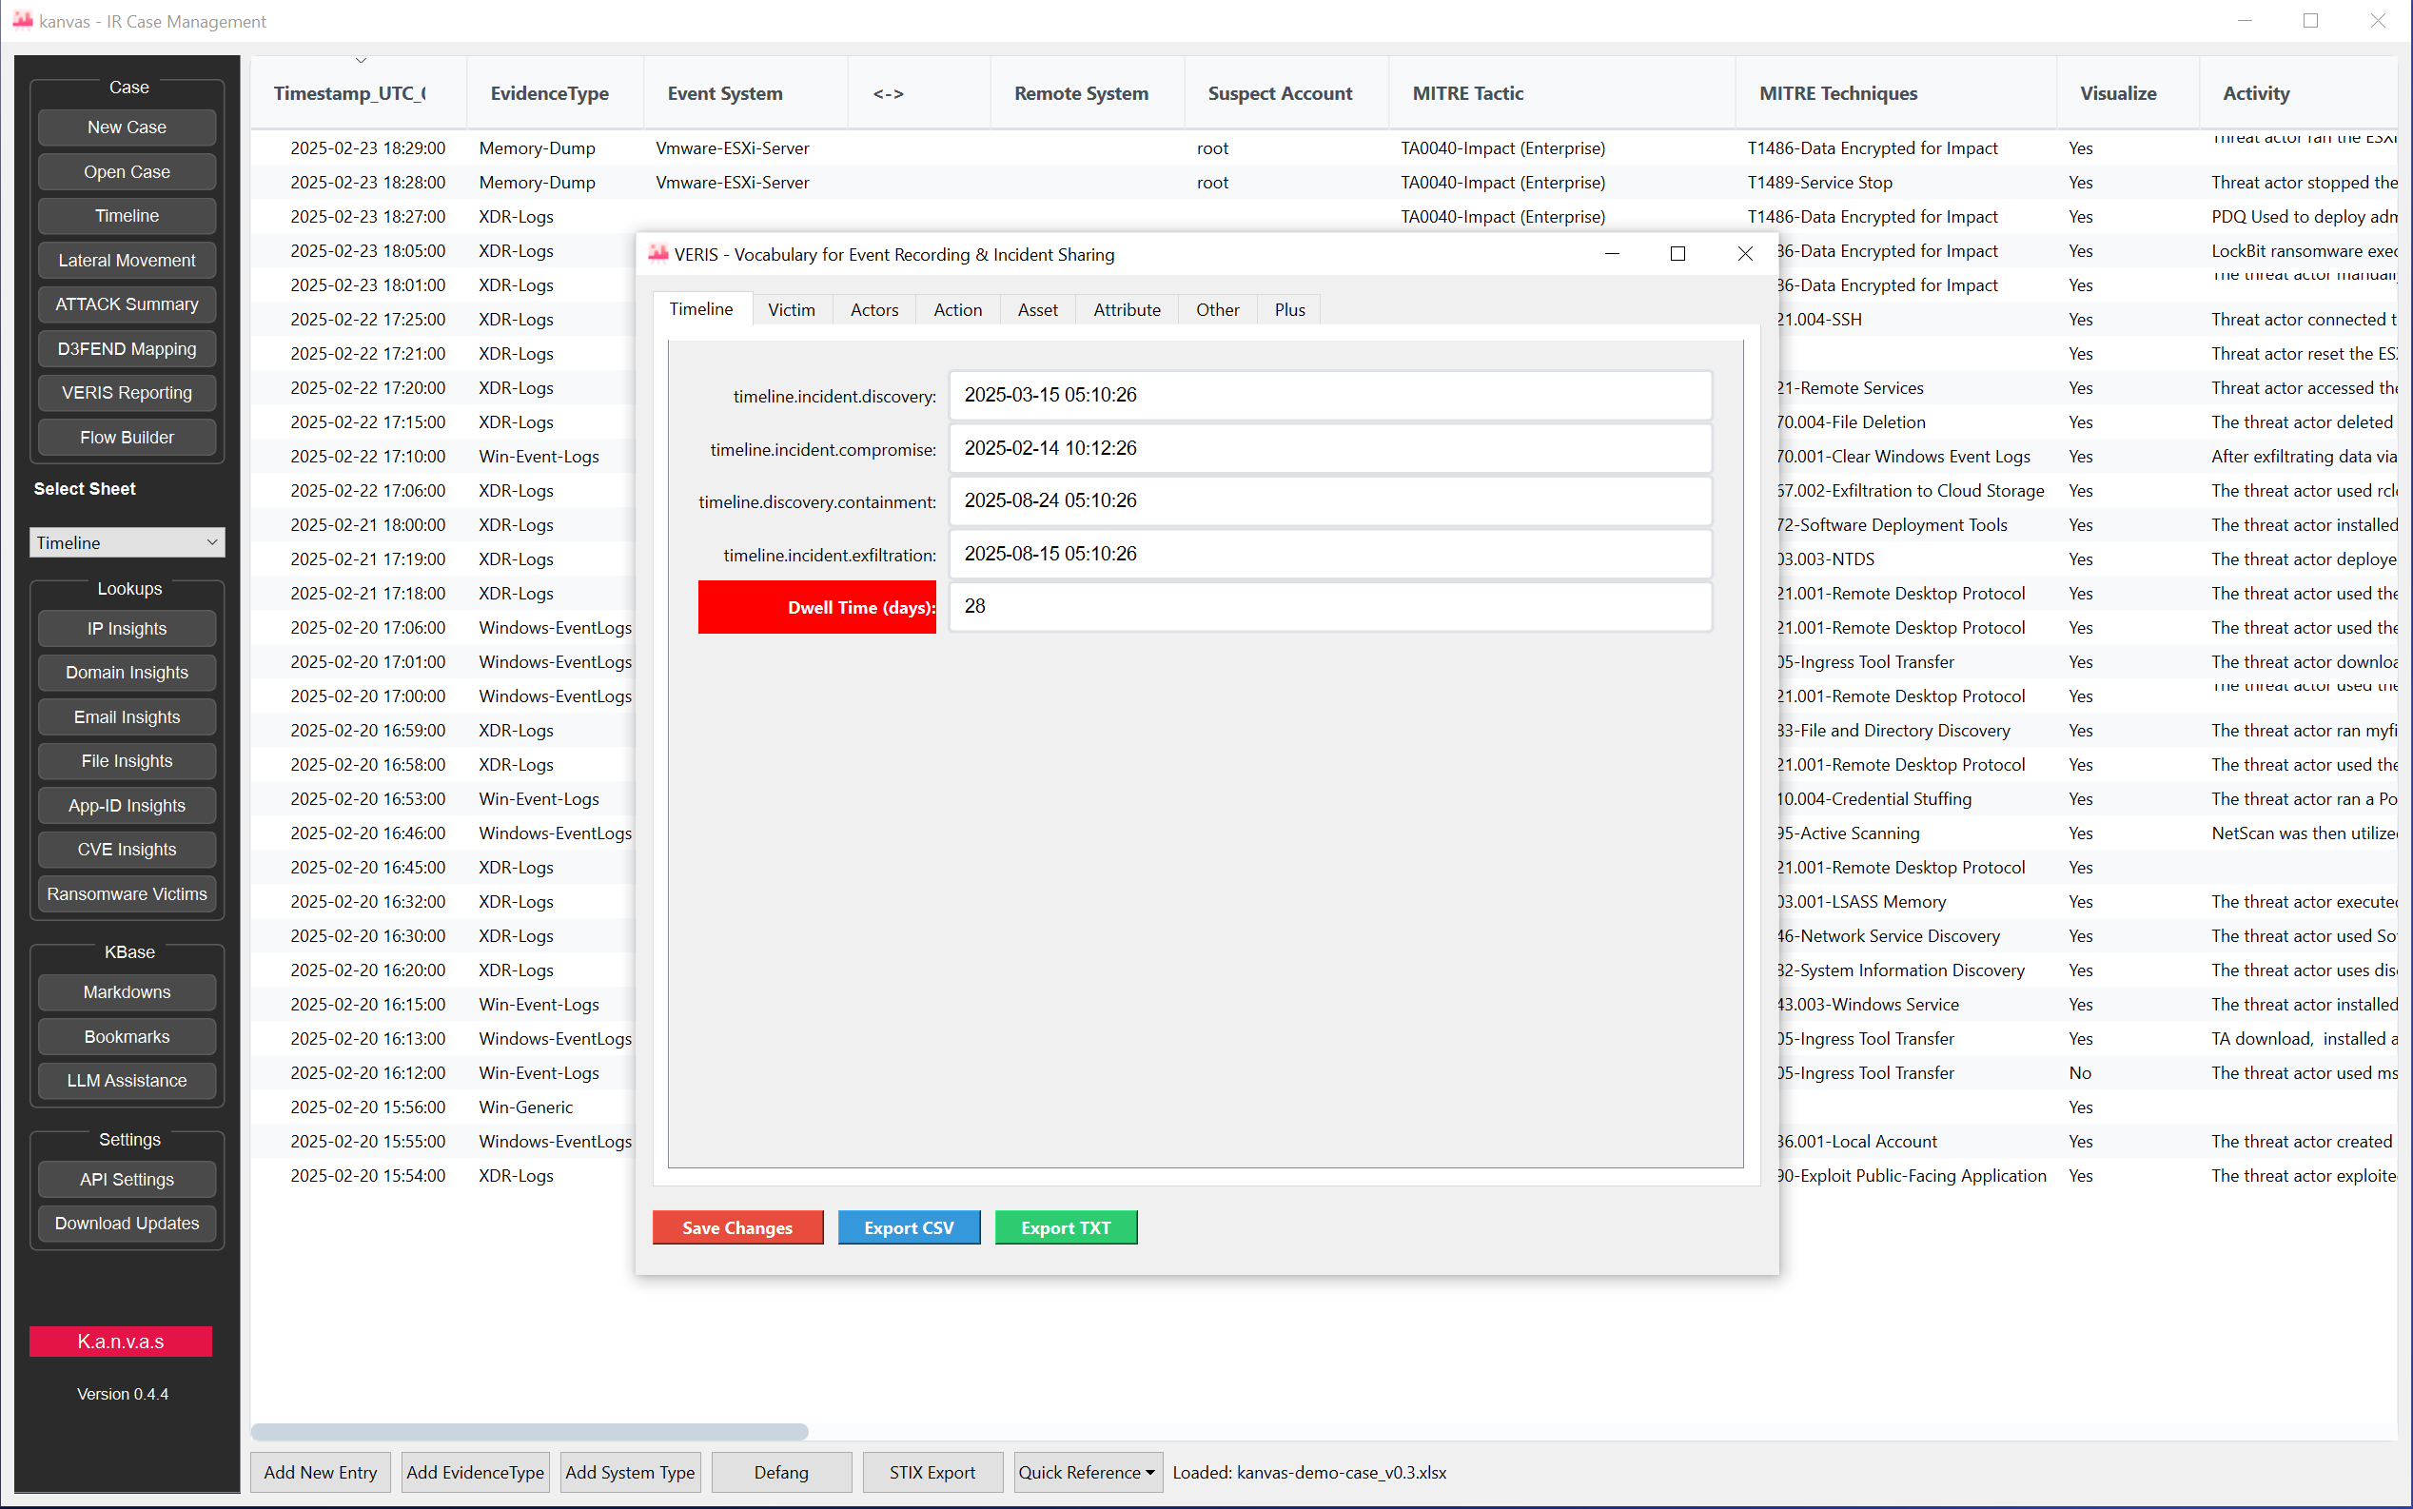Click the sort arrow above Timestamp column
Screen dimensions: 2413x1509
(x=361, y=61)
